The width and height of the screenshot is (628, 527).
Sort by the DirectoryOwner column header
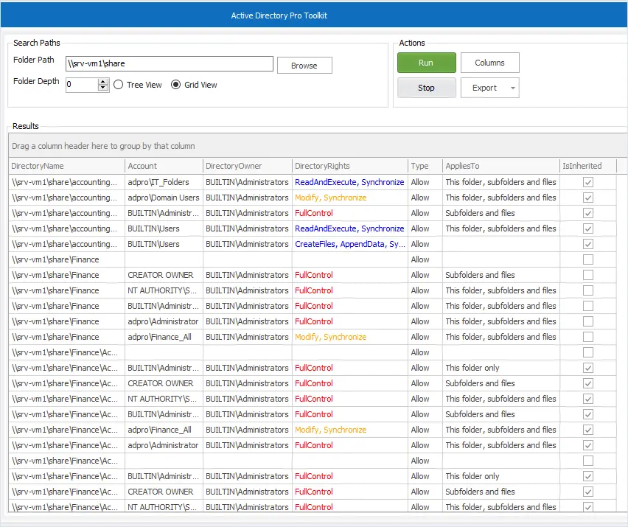click(248, 166)
